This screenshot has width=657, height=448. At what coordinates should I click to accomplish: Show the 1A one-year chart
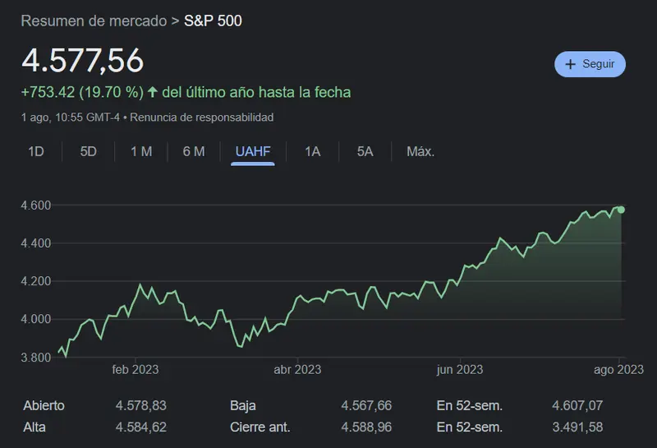(x=313, y=151)
